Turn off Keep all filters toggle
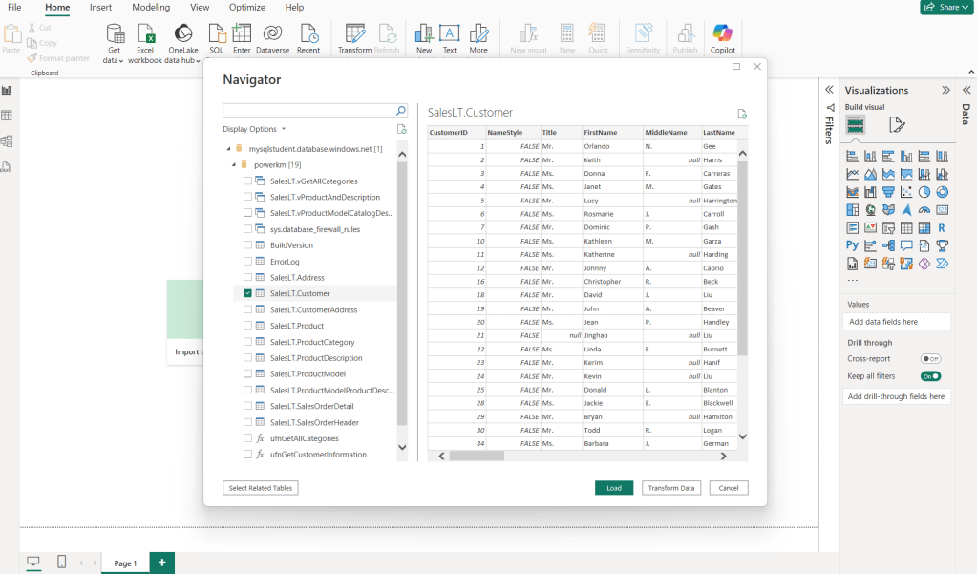Screen dimensions: 977x574 point(930,376)
